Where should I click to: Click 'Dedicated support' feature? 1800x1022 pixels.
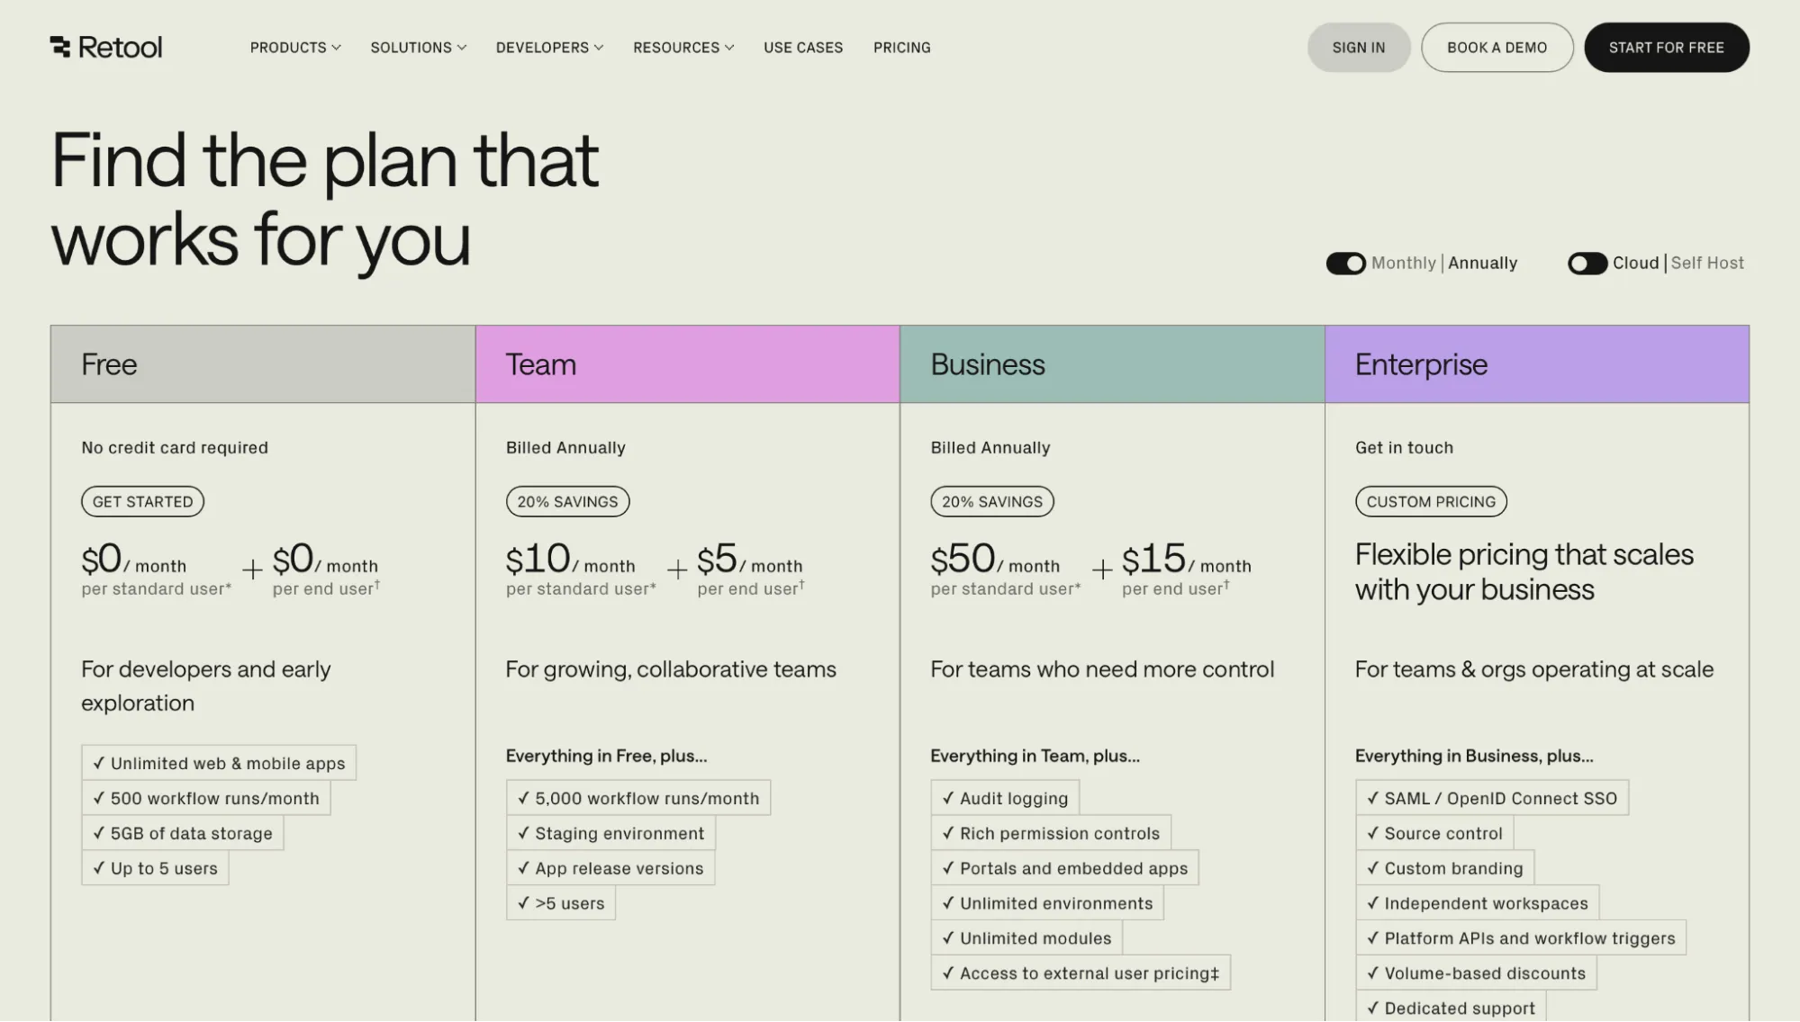point(1451,1007)
